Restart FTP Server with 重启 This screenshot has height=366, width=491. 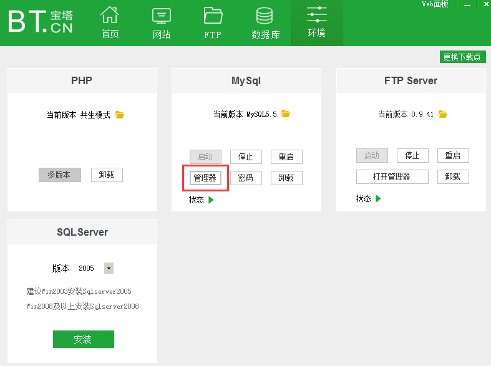[453, 155]
